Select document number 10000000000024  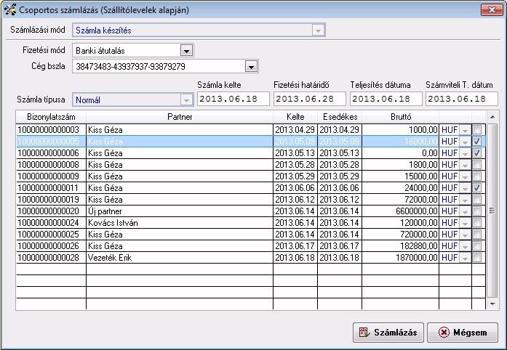(x=51, y=223)
